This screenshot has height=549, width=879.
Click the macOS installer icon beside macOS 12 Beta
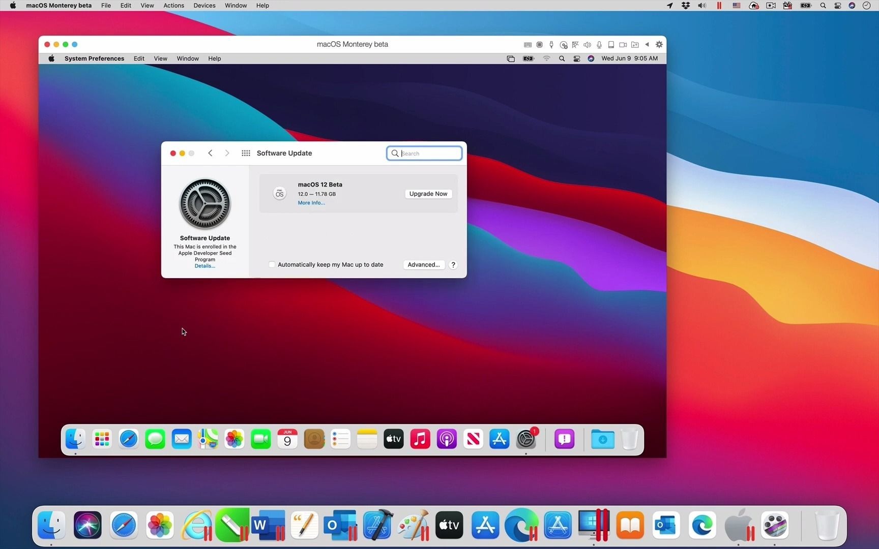click(279, 194)
